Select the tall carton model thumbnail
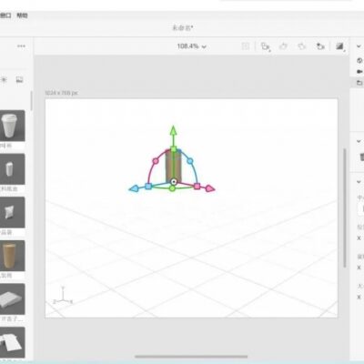Screen dimensions: 364x364 coord(12,169)
